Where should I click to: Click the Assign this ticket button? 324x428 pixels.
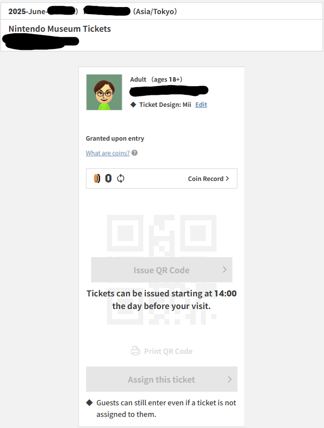tap(161, 379)
